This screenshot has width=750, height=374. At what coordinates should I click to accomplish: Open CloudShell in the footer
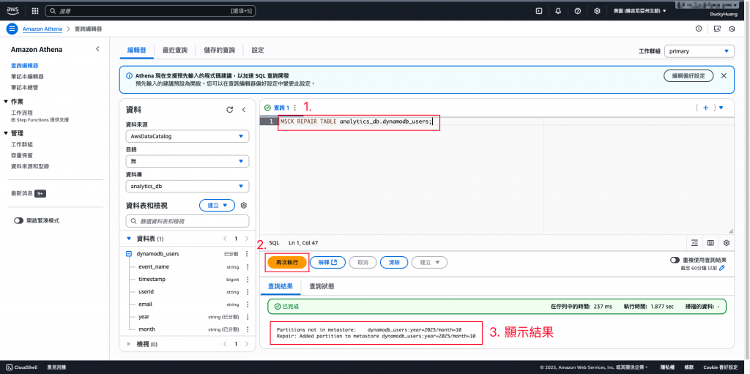coord(22,367)
